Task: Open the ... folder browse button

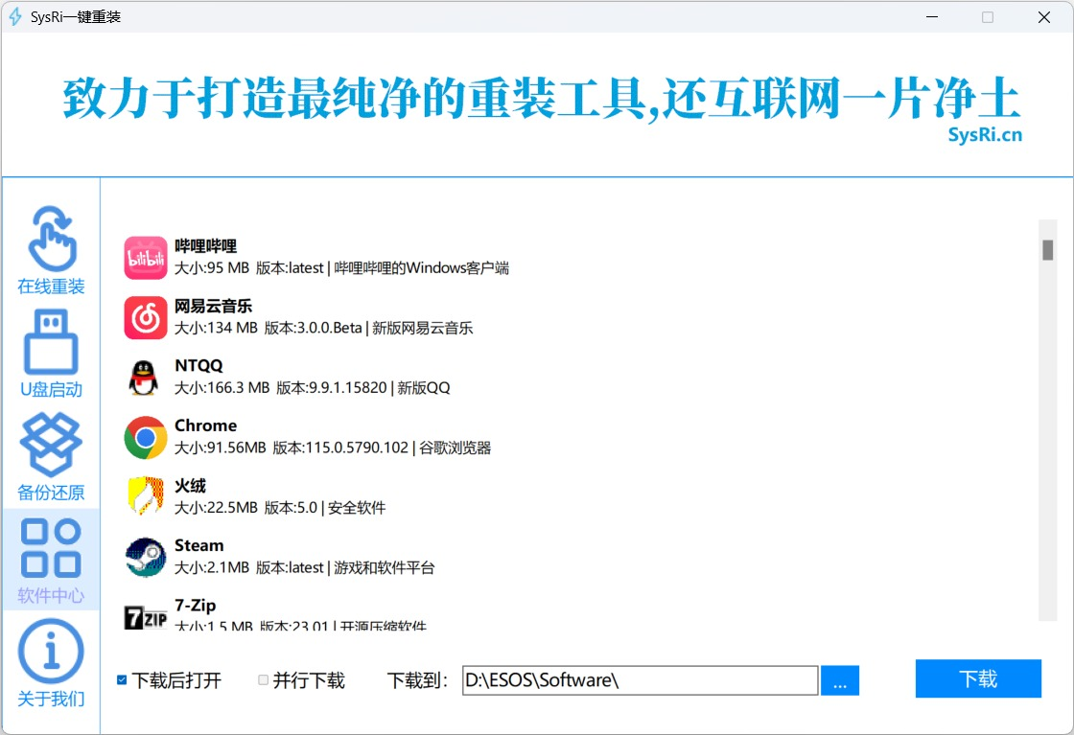Action: [x=841, y=680]
